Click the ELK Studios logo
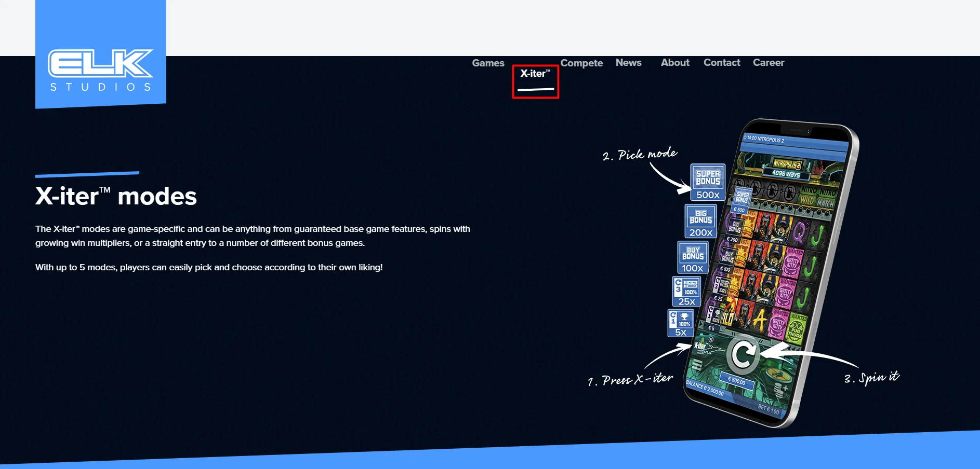Screen dimensions: 980x469 click(101, 54)
